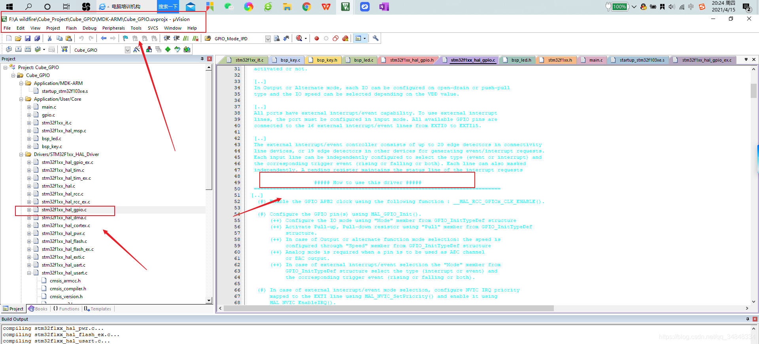Open the window layout dropdown arrow

364,38
